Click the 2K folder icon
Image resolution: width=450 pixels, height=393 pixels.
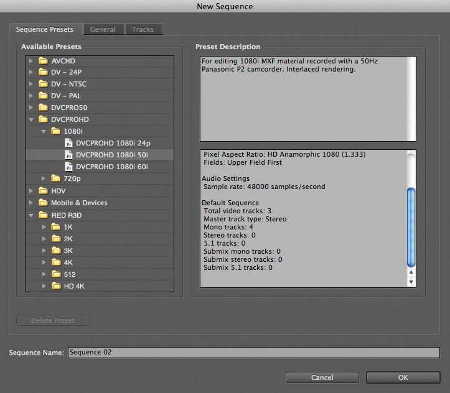[56, 239]
